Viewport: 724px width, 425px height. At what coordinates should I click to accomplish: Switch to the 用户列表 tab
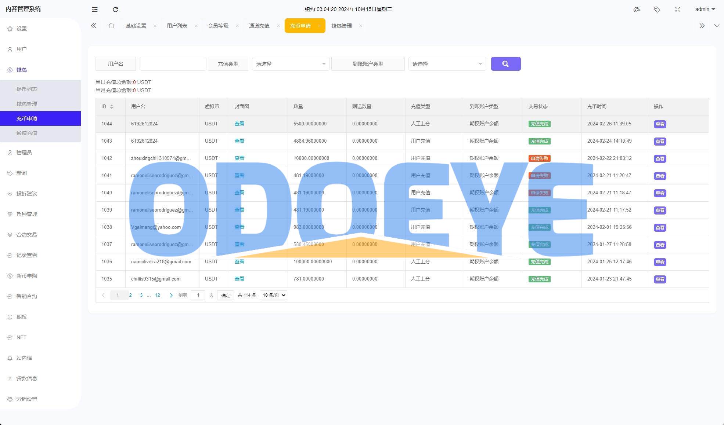pyautogui.click(x=177, y=26)
